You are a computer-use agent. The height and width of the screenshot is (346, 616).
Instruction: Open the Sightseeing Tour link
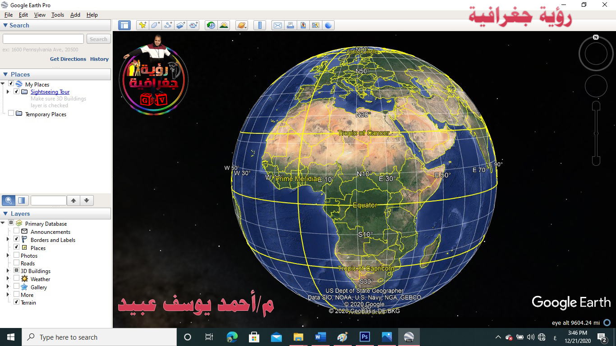click(50, 92)
